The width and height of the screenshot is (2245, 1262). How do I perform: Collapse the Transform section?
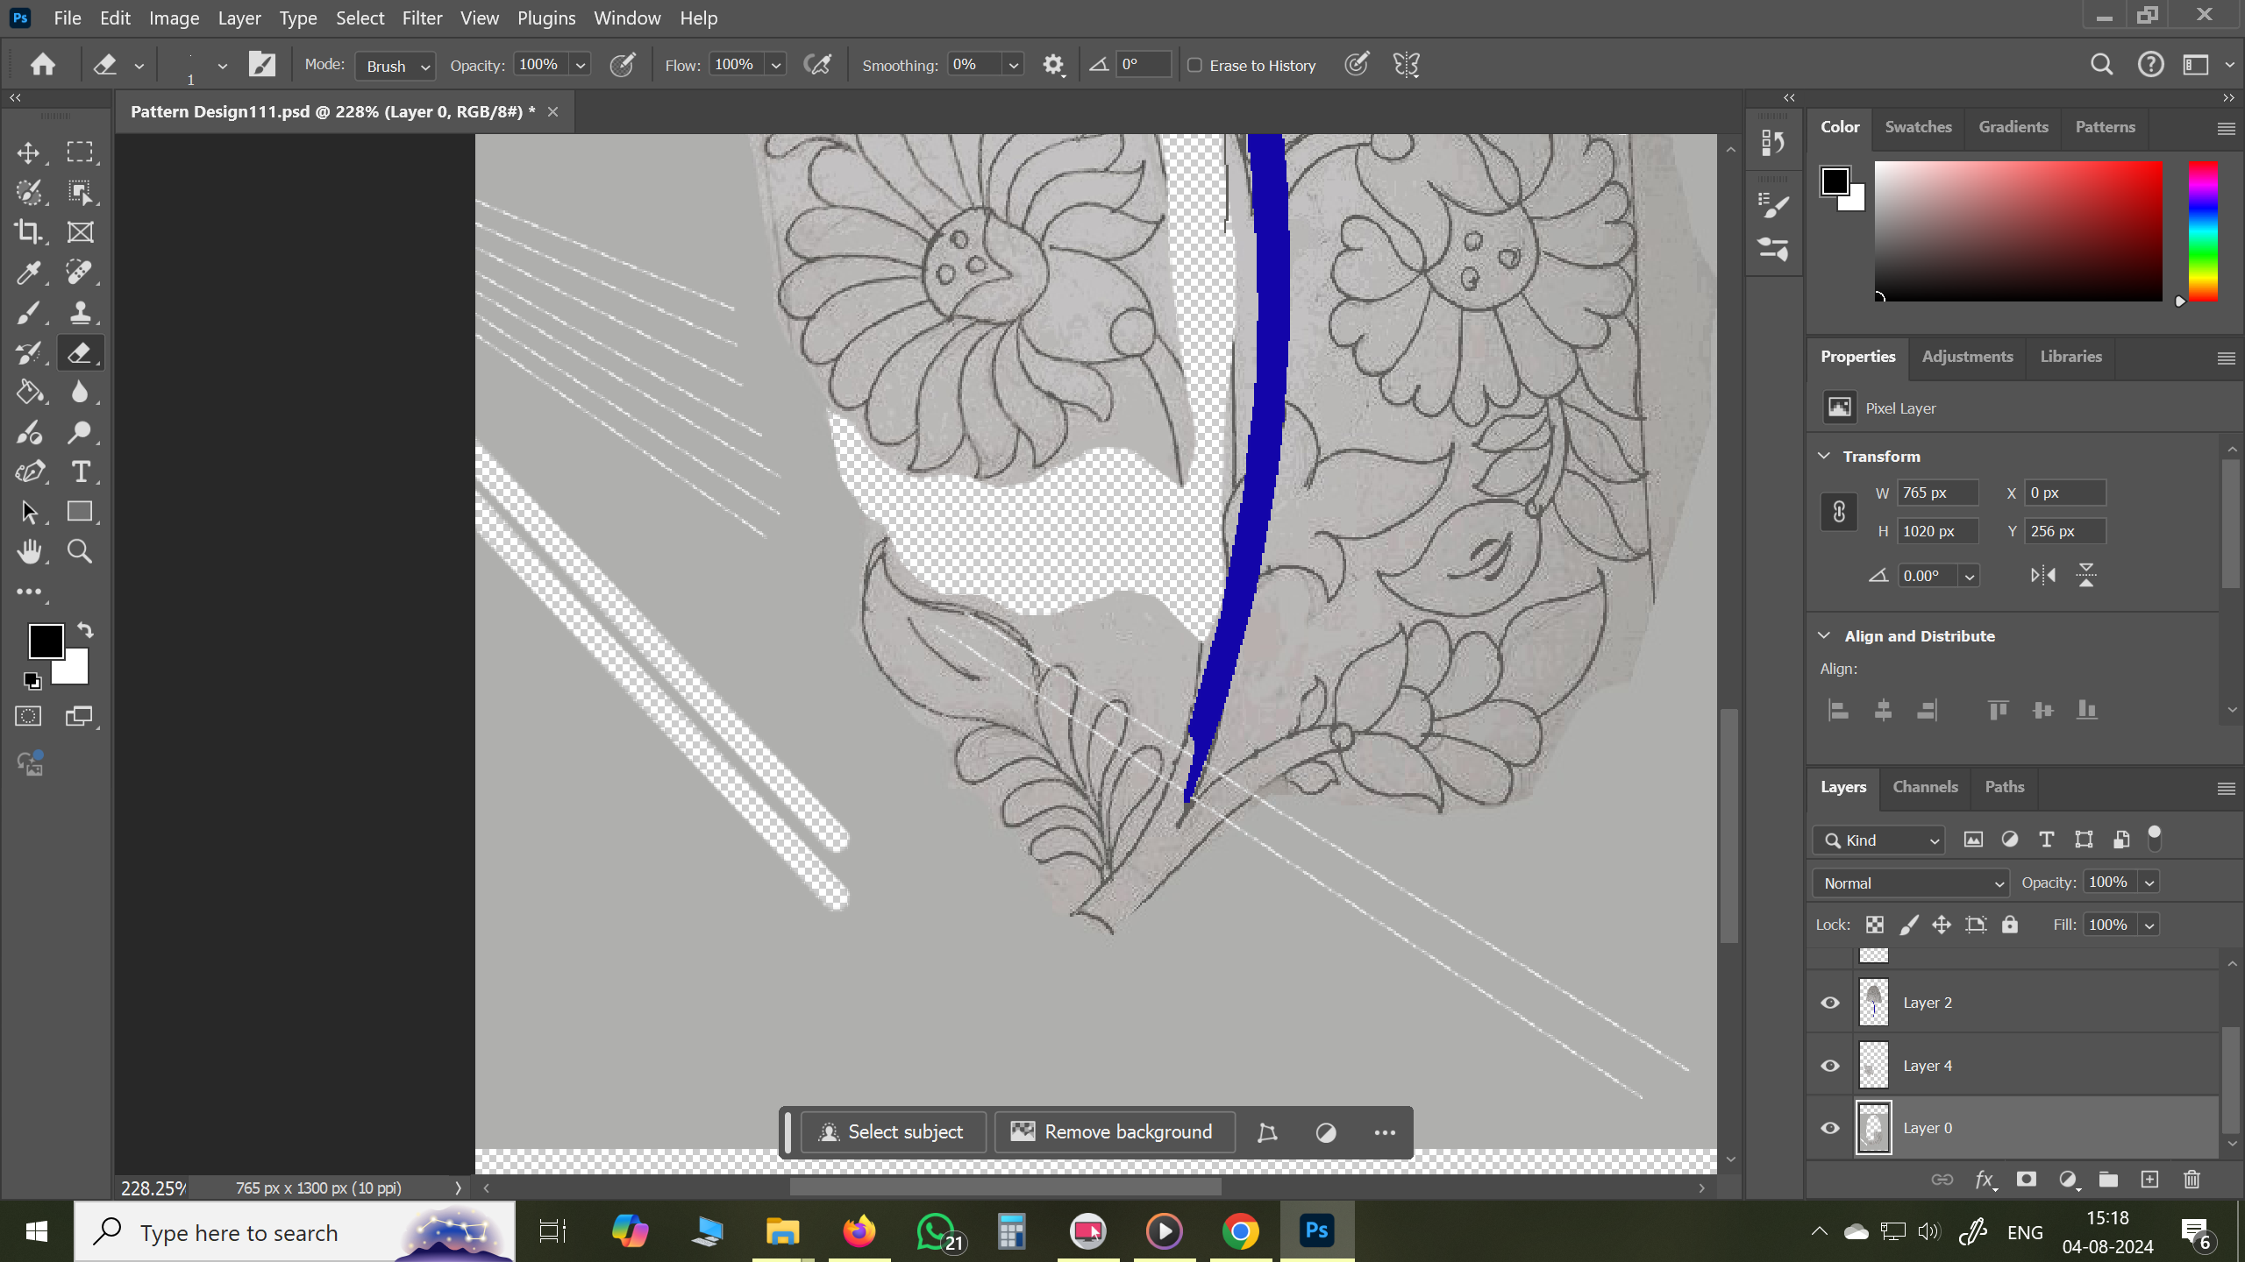1823,455
